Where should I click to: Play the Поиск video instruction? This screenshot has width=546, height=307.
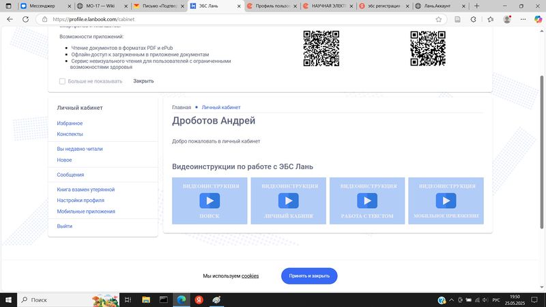210,201
